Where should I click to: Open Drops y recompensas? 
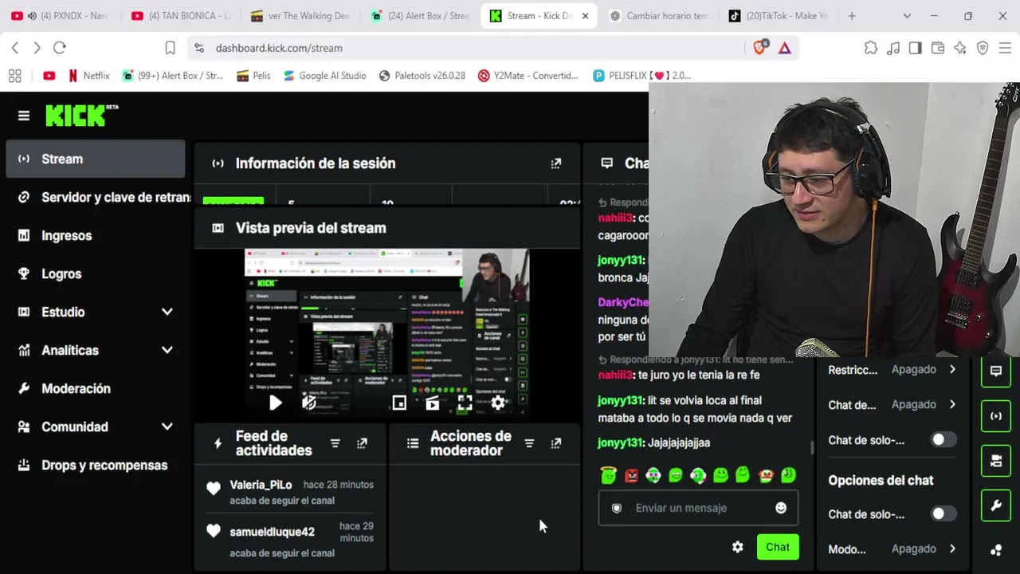click(x=96, y=465)
